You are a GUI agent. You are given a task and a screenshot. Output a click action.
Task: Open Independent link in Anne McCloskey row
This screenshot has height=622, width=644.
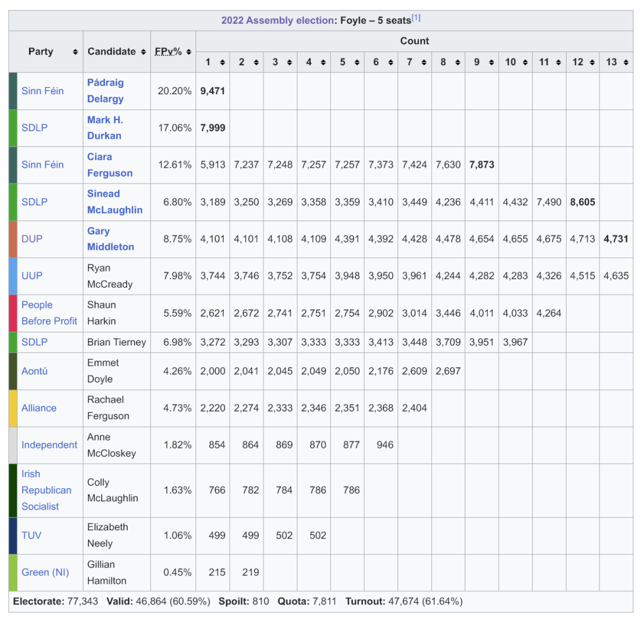tap(49, 445)
